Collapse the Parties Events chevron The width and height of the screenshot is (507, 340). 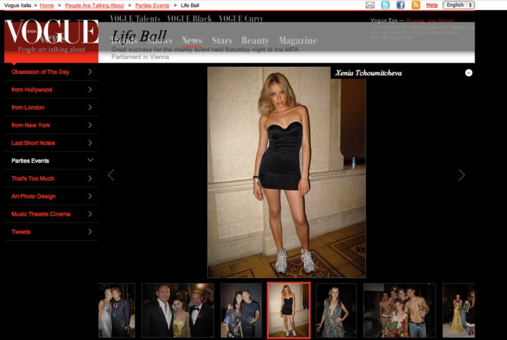[x=91, y=160]
